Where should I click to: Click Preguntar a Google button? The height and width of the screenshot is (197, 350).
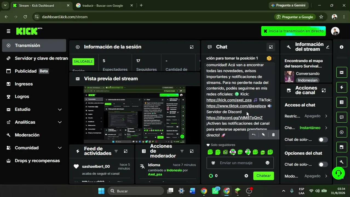click(294, 17)
